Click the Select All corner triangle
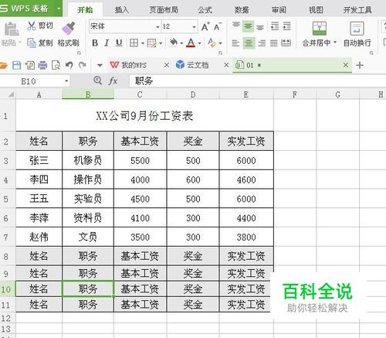Image resolution: width=386 pixels, height=338 pixels. pos(11,94)
